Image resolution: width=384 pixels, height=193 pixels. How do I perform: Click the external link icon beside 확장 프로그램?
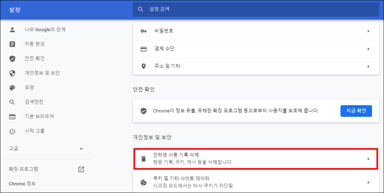[81, 169]
